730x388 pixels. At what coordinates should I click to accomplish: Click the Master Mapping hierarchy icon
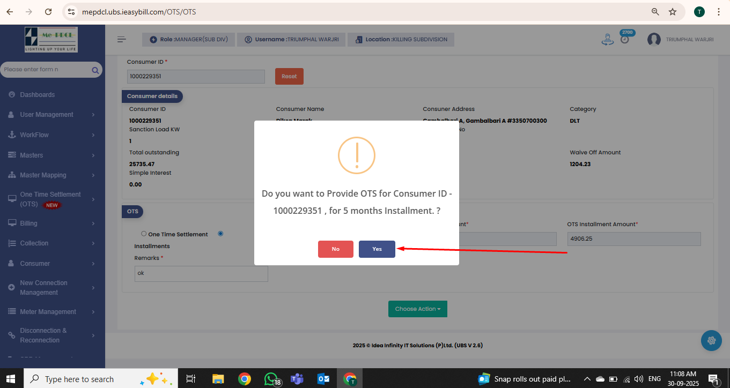click(12, 175)
